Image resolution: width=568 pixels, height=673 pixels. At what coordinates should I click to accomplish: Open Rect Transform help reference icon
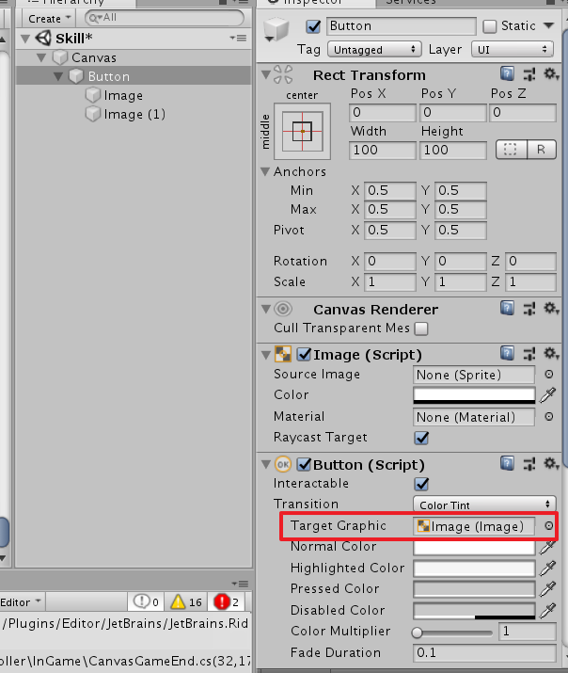[x=507, y=74]
